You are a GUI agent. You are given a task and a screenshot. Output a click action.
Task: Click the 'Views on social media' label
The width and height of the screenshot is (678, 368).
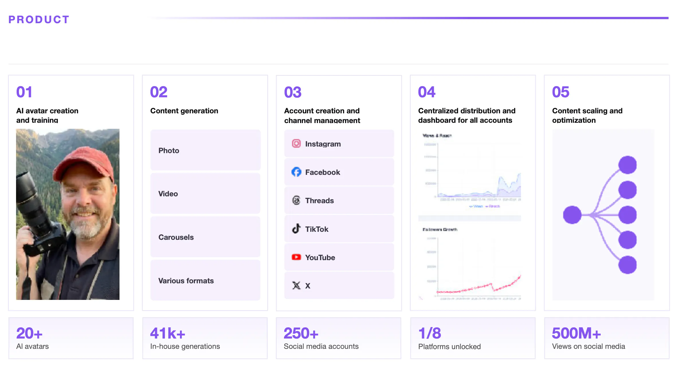pyautogui.click(x=589, y=346)
